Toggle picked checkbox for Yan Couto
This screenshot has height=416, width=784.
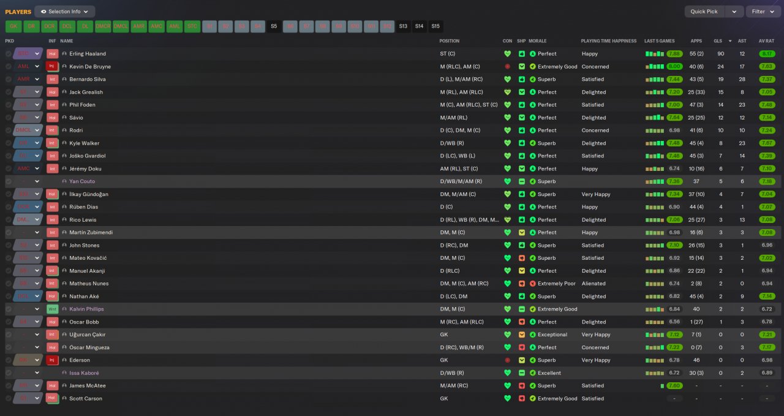click(x=9, y=181)
